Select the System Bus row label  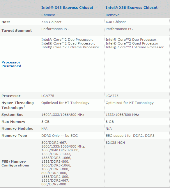point(12,115)
